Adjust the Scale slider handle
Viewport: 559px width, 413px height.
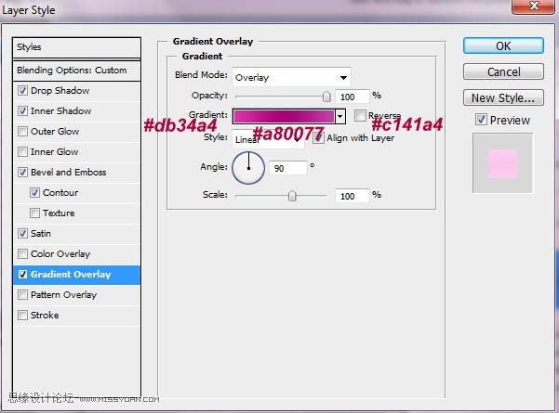(292, 196)
